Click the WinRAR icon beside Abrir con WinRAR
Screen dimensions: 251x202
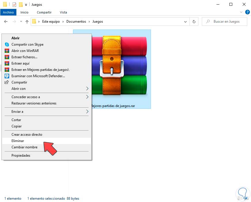pyautogui.click(x=7, y=51)
